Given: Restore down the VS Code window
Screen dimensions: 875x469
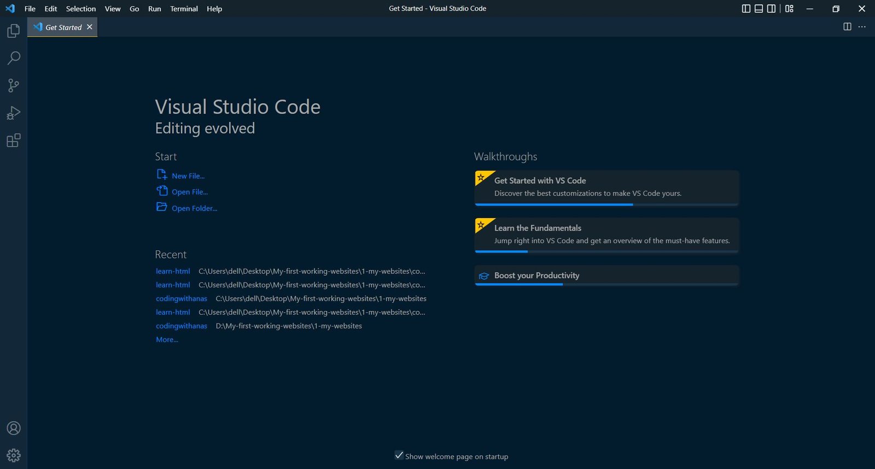Looking at the screenshot, I should (x=836, y=9).
